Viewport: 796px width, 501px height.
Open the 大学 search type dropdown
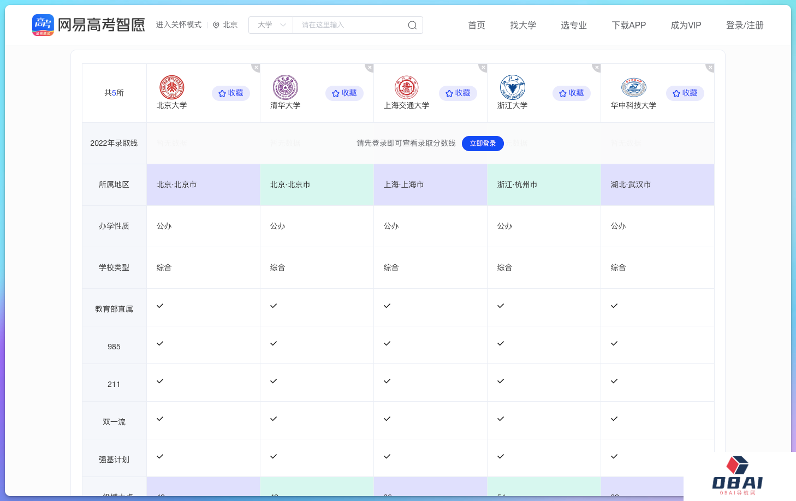pos(271,25)
